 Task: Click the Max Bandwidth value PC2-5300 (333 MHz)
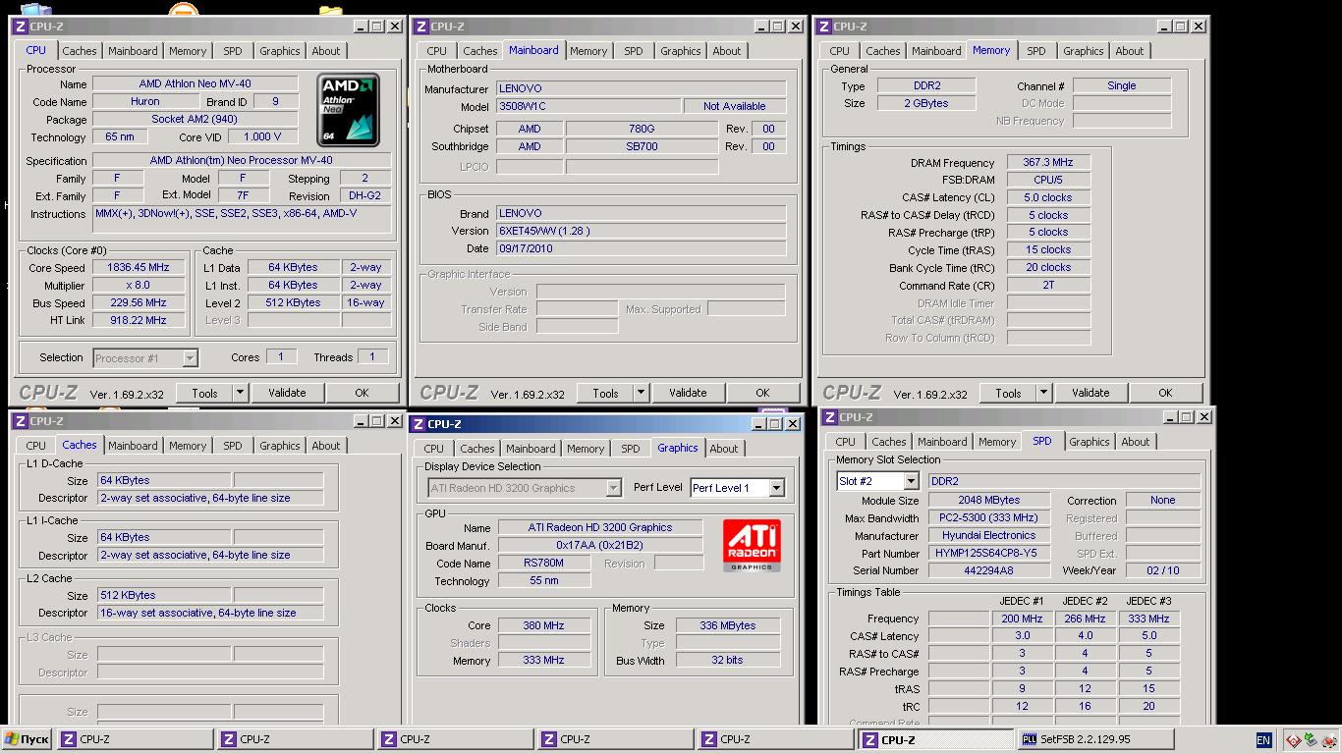988,517
